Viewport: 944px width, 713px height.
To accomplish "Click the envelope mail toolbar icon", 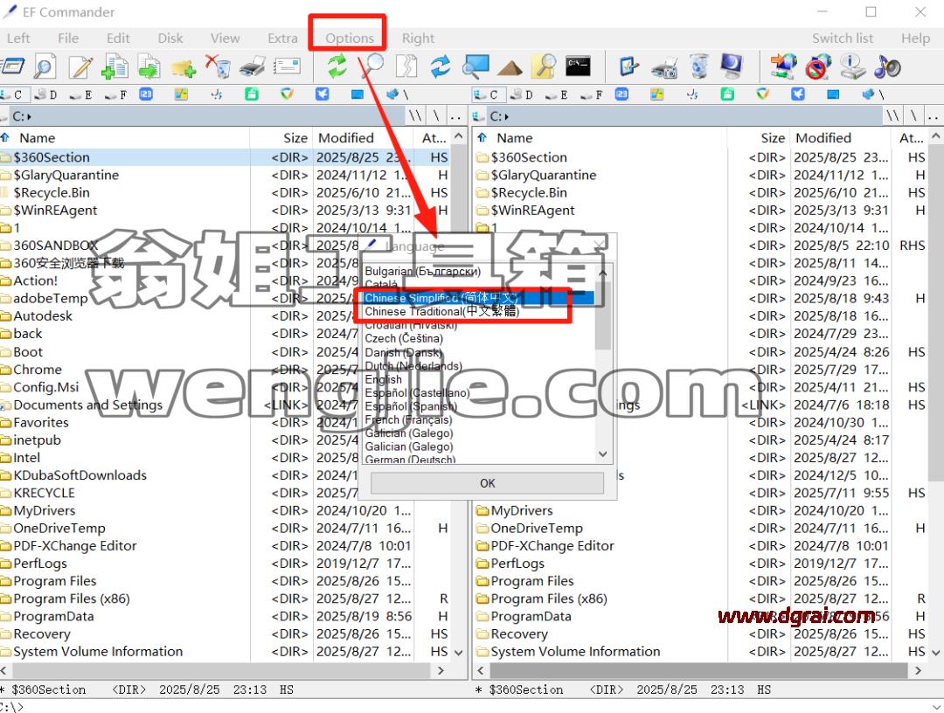I will click(287, 66).
